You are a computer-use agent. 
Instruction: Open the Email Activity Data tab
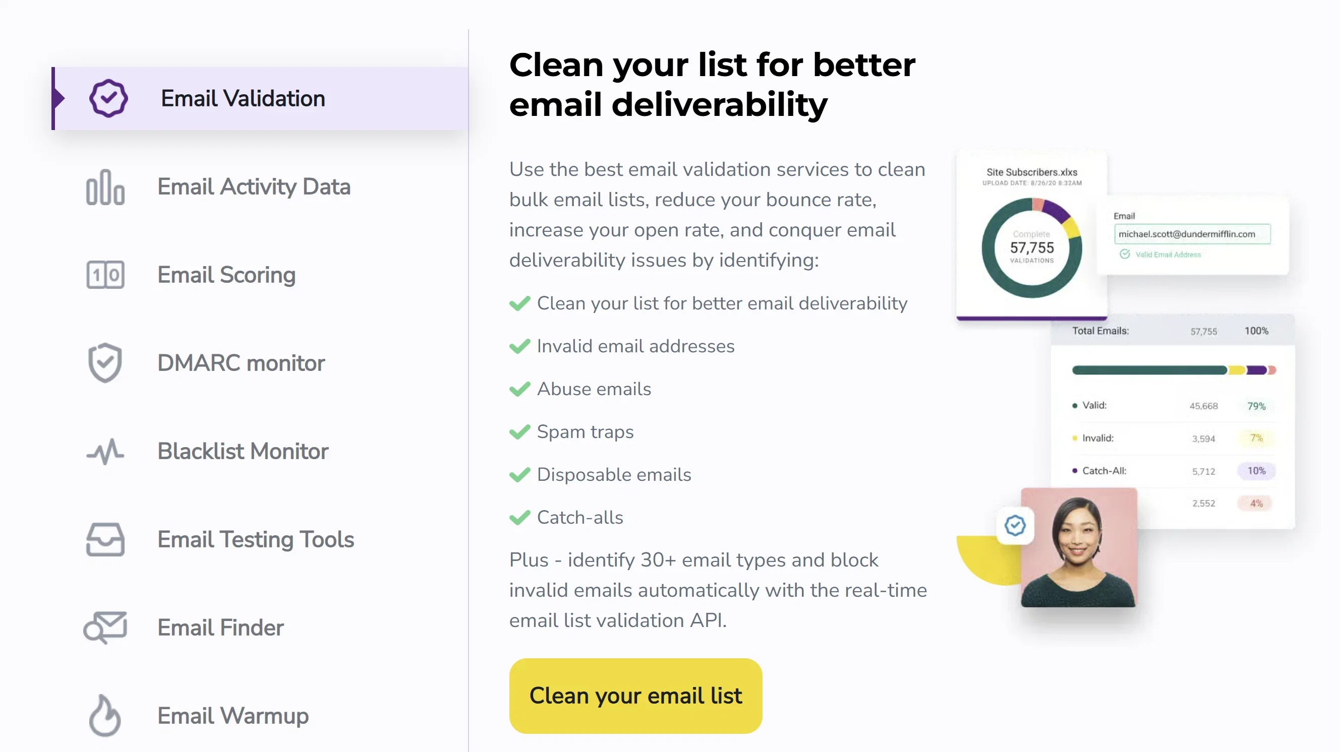[x=254, y=187]
